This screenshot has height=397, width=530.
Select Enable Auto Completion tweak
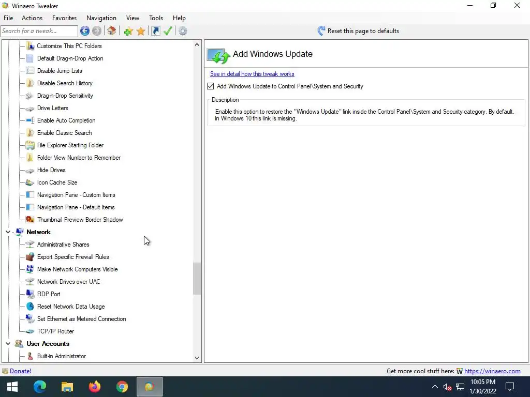[66, 120]
